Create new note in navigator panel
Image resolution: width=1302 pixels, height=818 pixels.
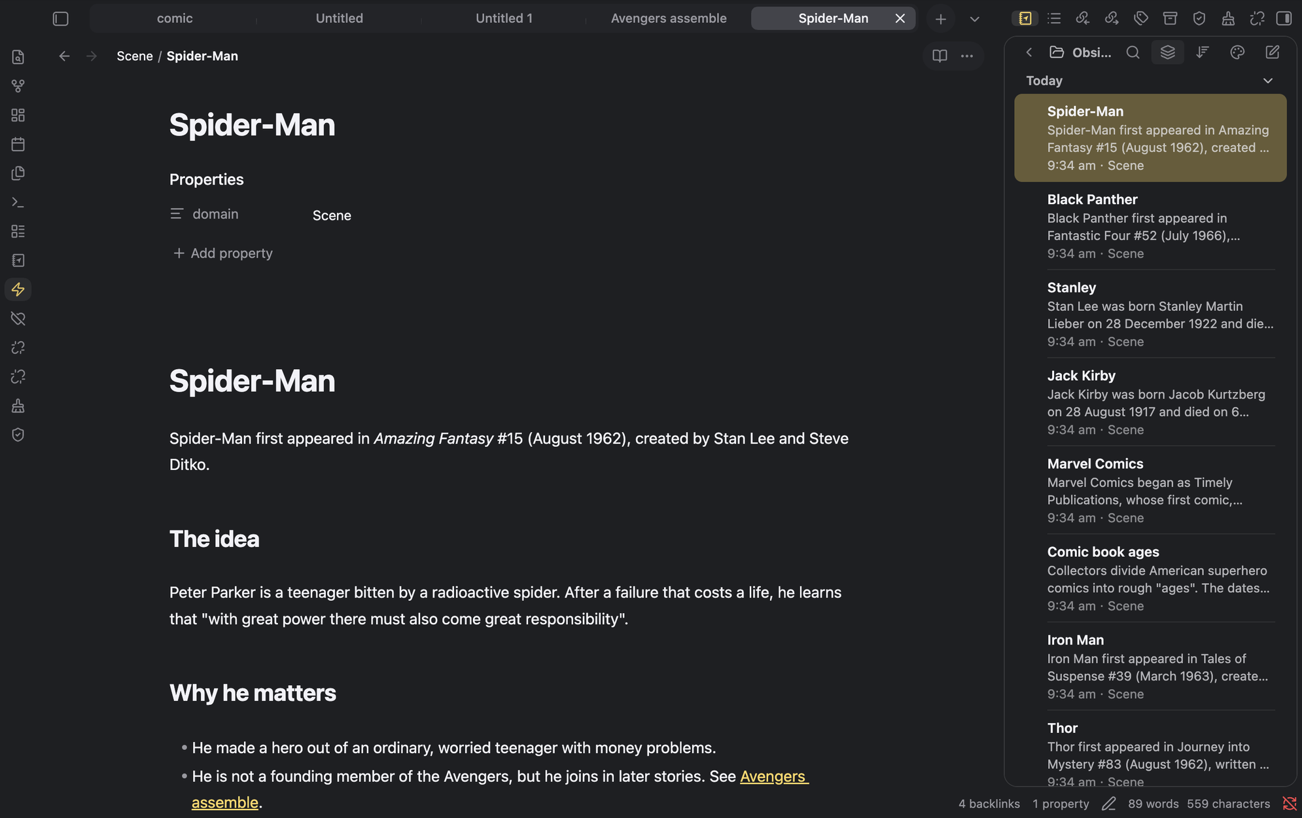point(1273,52)
